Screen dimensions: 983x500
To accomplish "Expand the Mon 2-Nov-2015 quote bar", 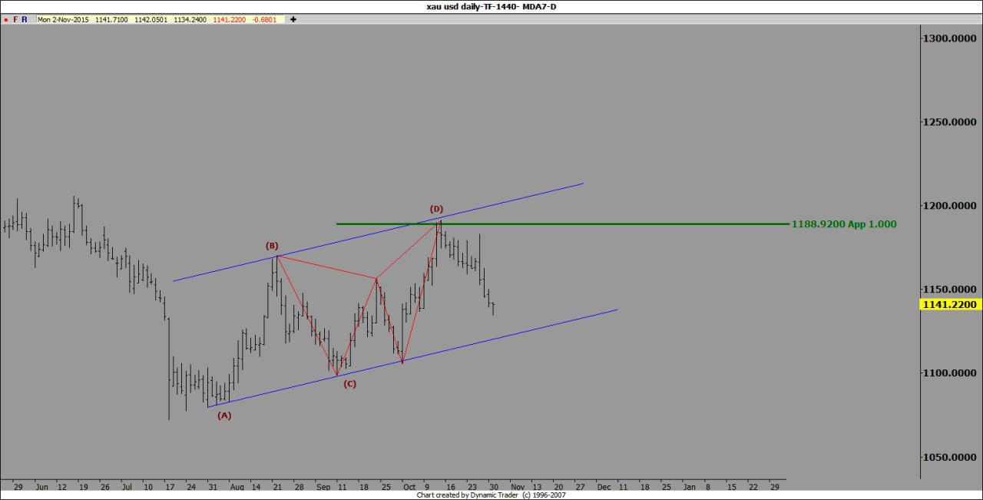I will (65, 19).
